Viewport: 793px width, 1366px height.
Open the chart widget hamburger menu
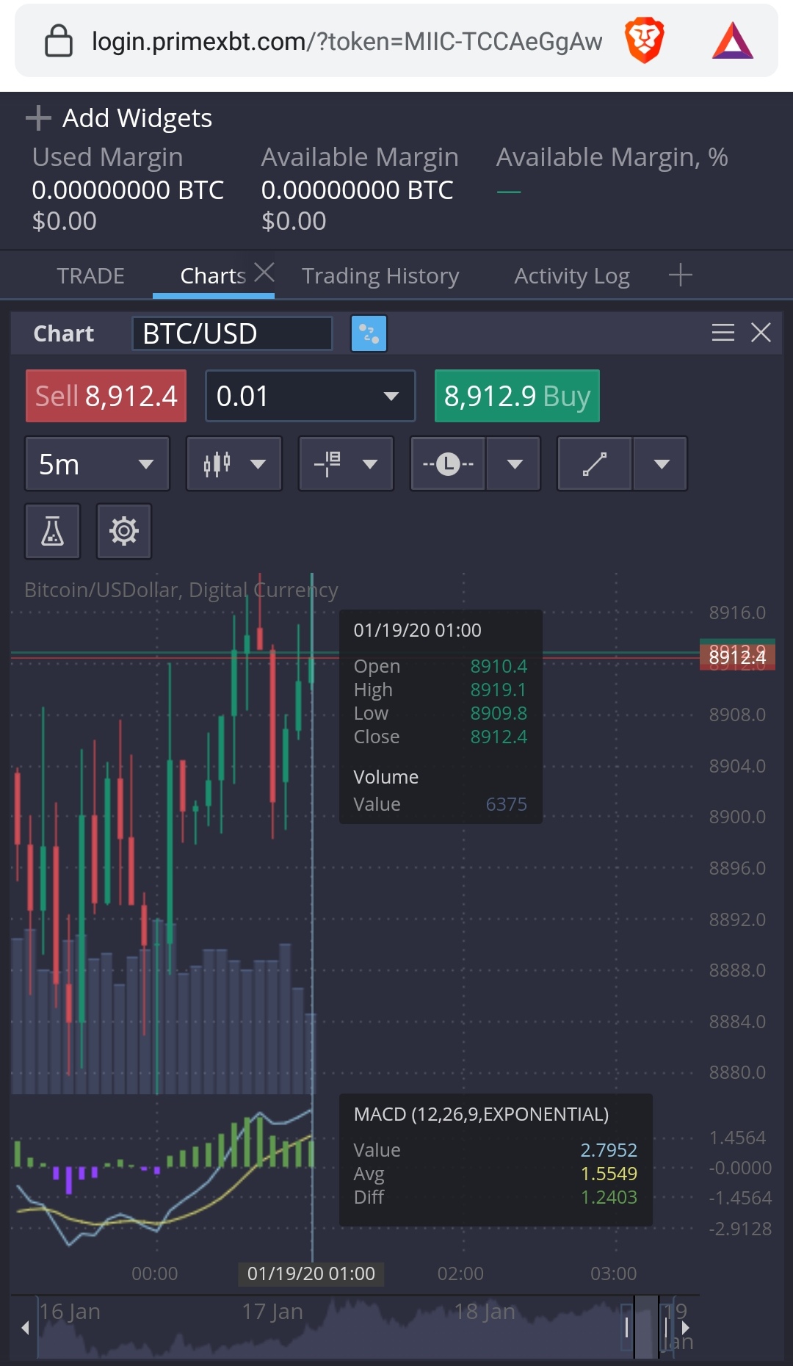click(x=723, y=333)
